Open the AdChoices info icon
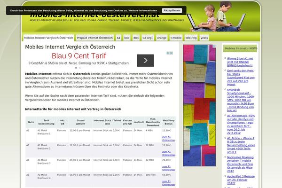The image size is (282, 188). (168, 53)
